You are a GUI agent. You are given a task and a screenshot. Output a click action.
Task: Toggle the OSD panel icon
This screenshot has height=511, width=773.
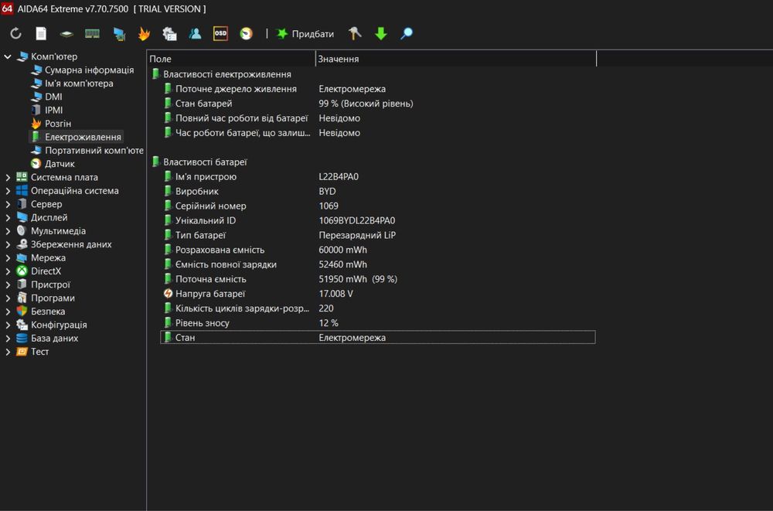tap(220, 33)
